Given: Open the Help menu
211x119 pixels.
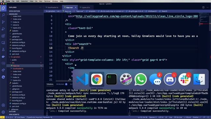Looking at the screenshot, I should click(62, 1).
